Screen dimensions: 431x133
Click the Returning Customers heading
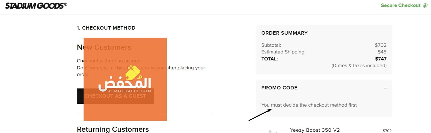tap(113, 129)
